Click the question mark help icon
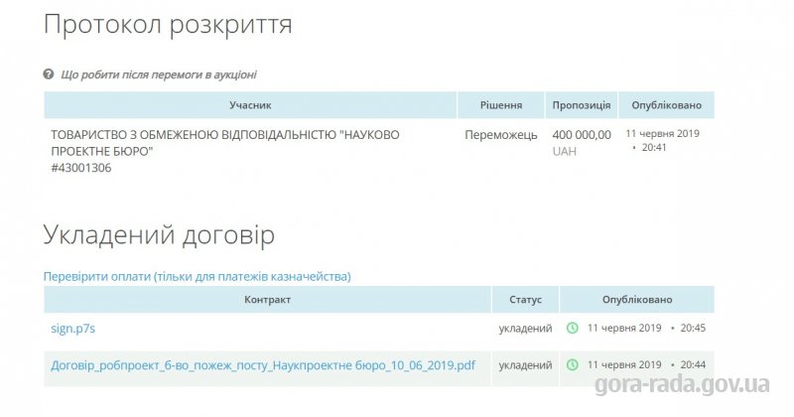This screenshot has width=794, height=417. pyautogui.click(x=48, y=74)
